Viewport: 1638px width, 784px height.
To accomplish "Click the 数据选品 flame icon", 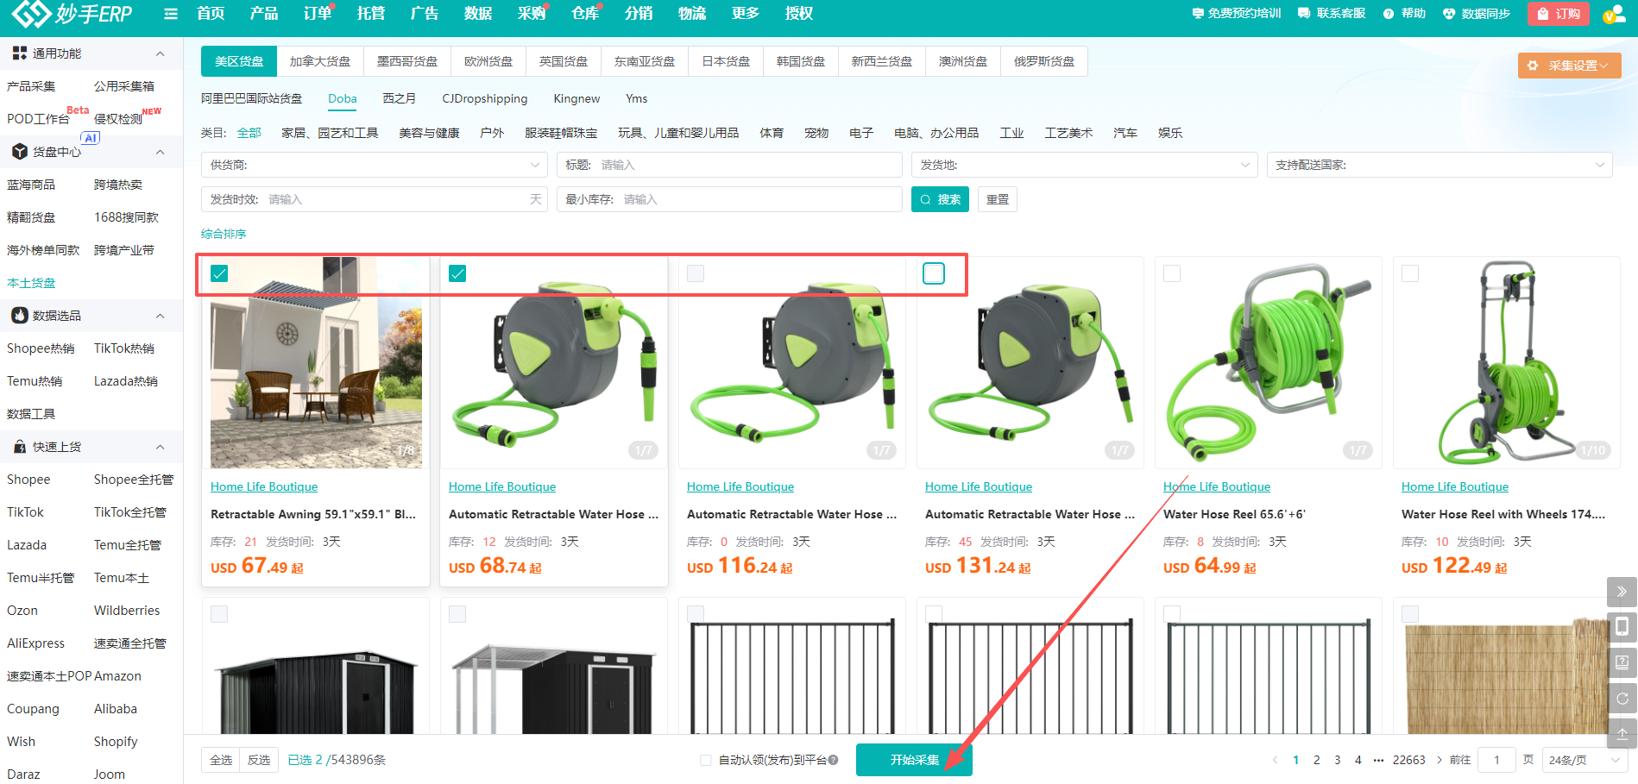I will 20,316.
